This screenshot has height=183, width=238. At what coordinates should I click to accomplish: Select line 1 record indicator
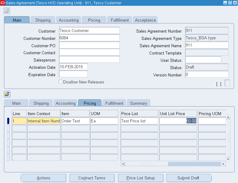click(x=8, y=121)
